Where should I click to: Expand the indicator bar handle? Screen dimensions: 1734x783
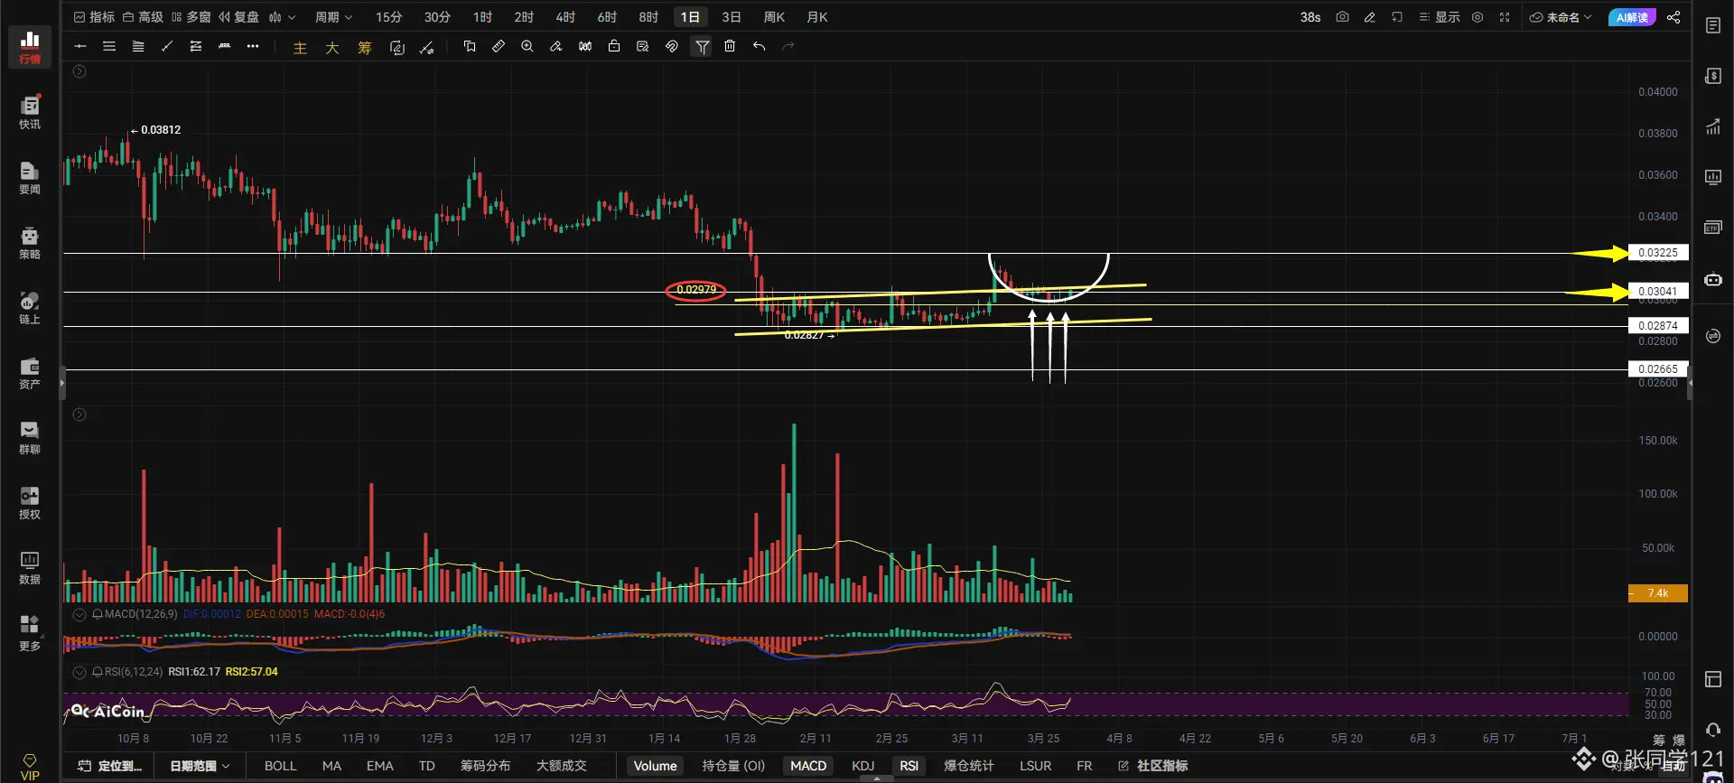pyautogui.click(x=877, y=778)
